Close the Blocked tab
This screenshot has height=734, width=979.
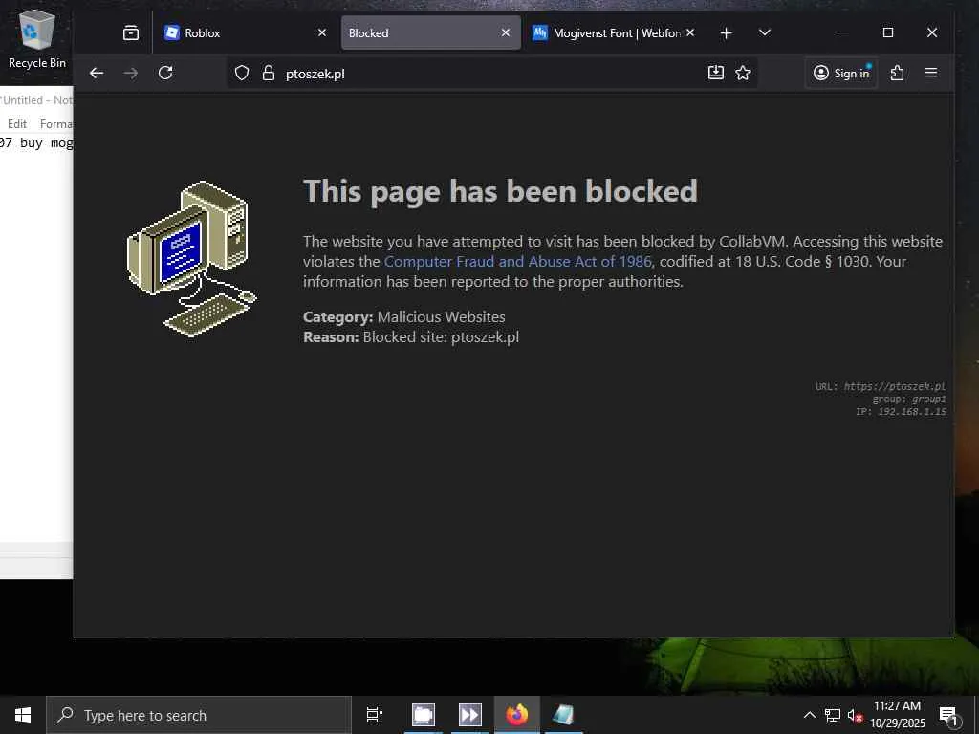506,32
